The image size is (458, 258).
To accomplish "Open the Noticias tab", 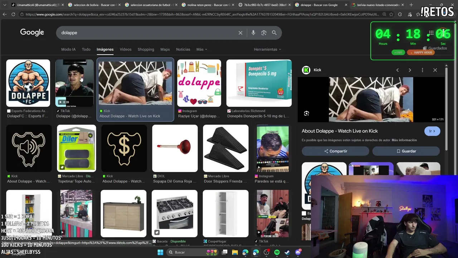I will (x=183, y=49).
